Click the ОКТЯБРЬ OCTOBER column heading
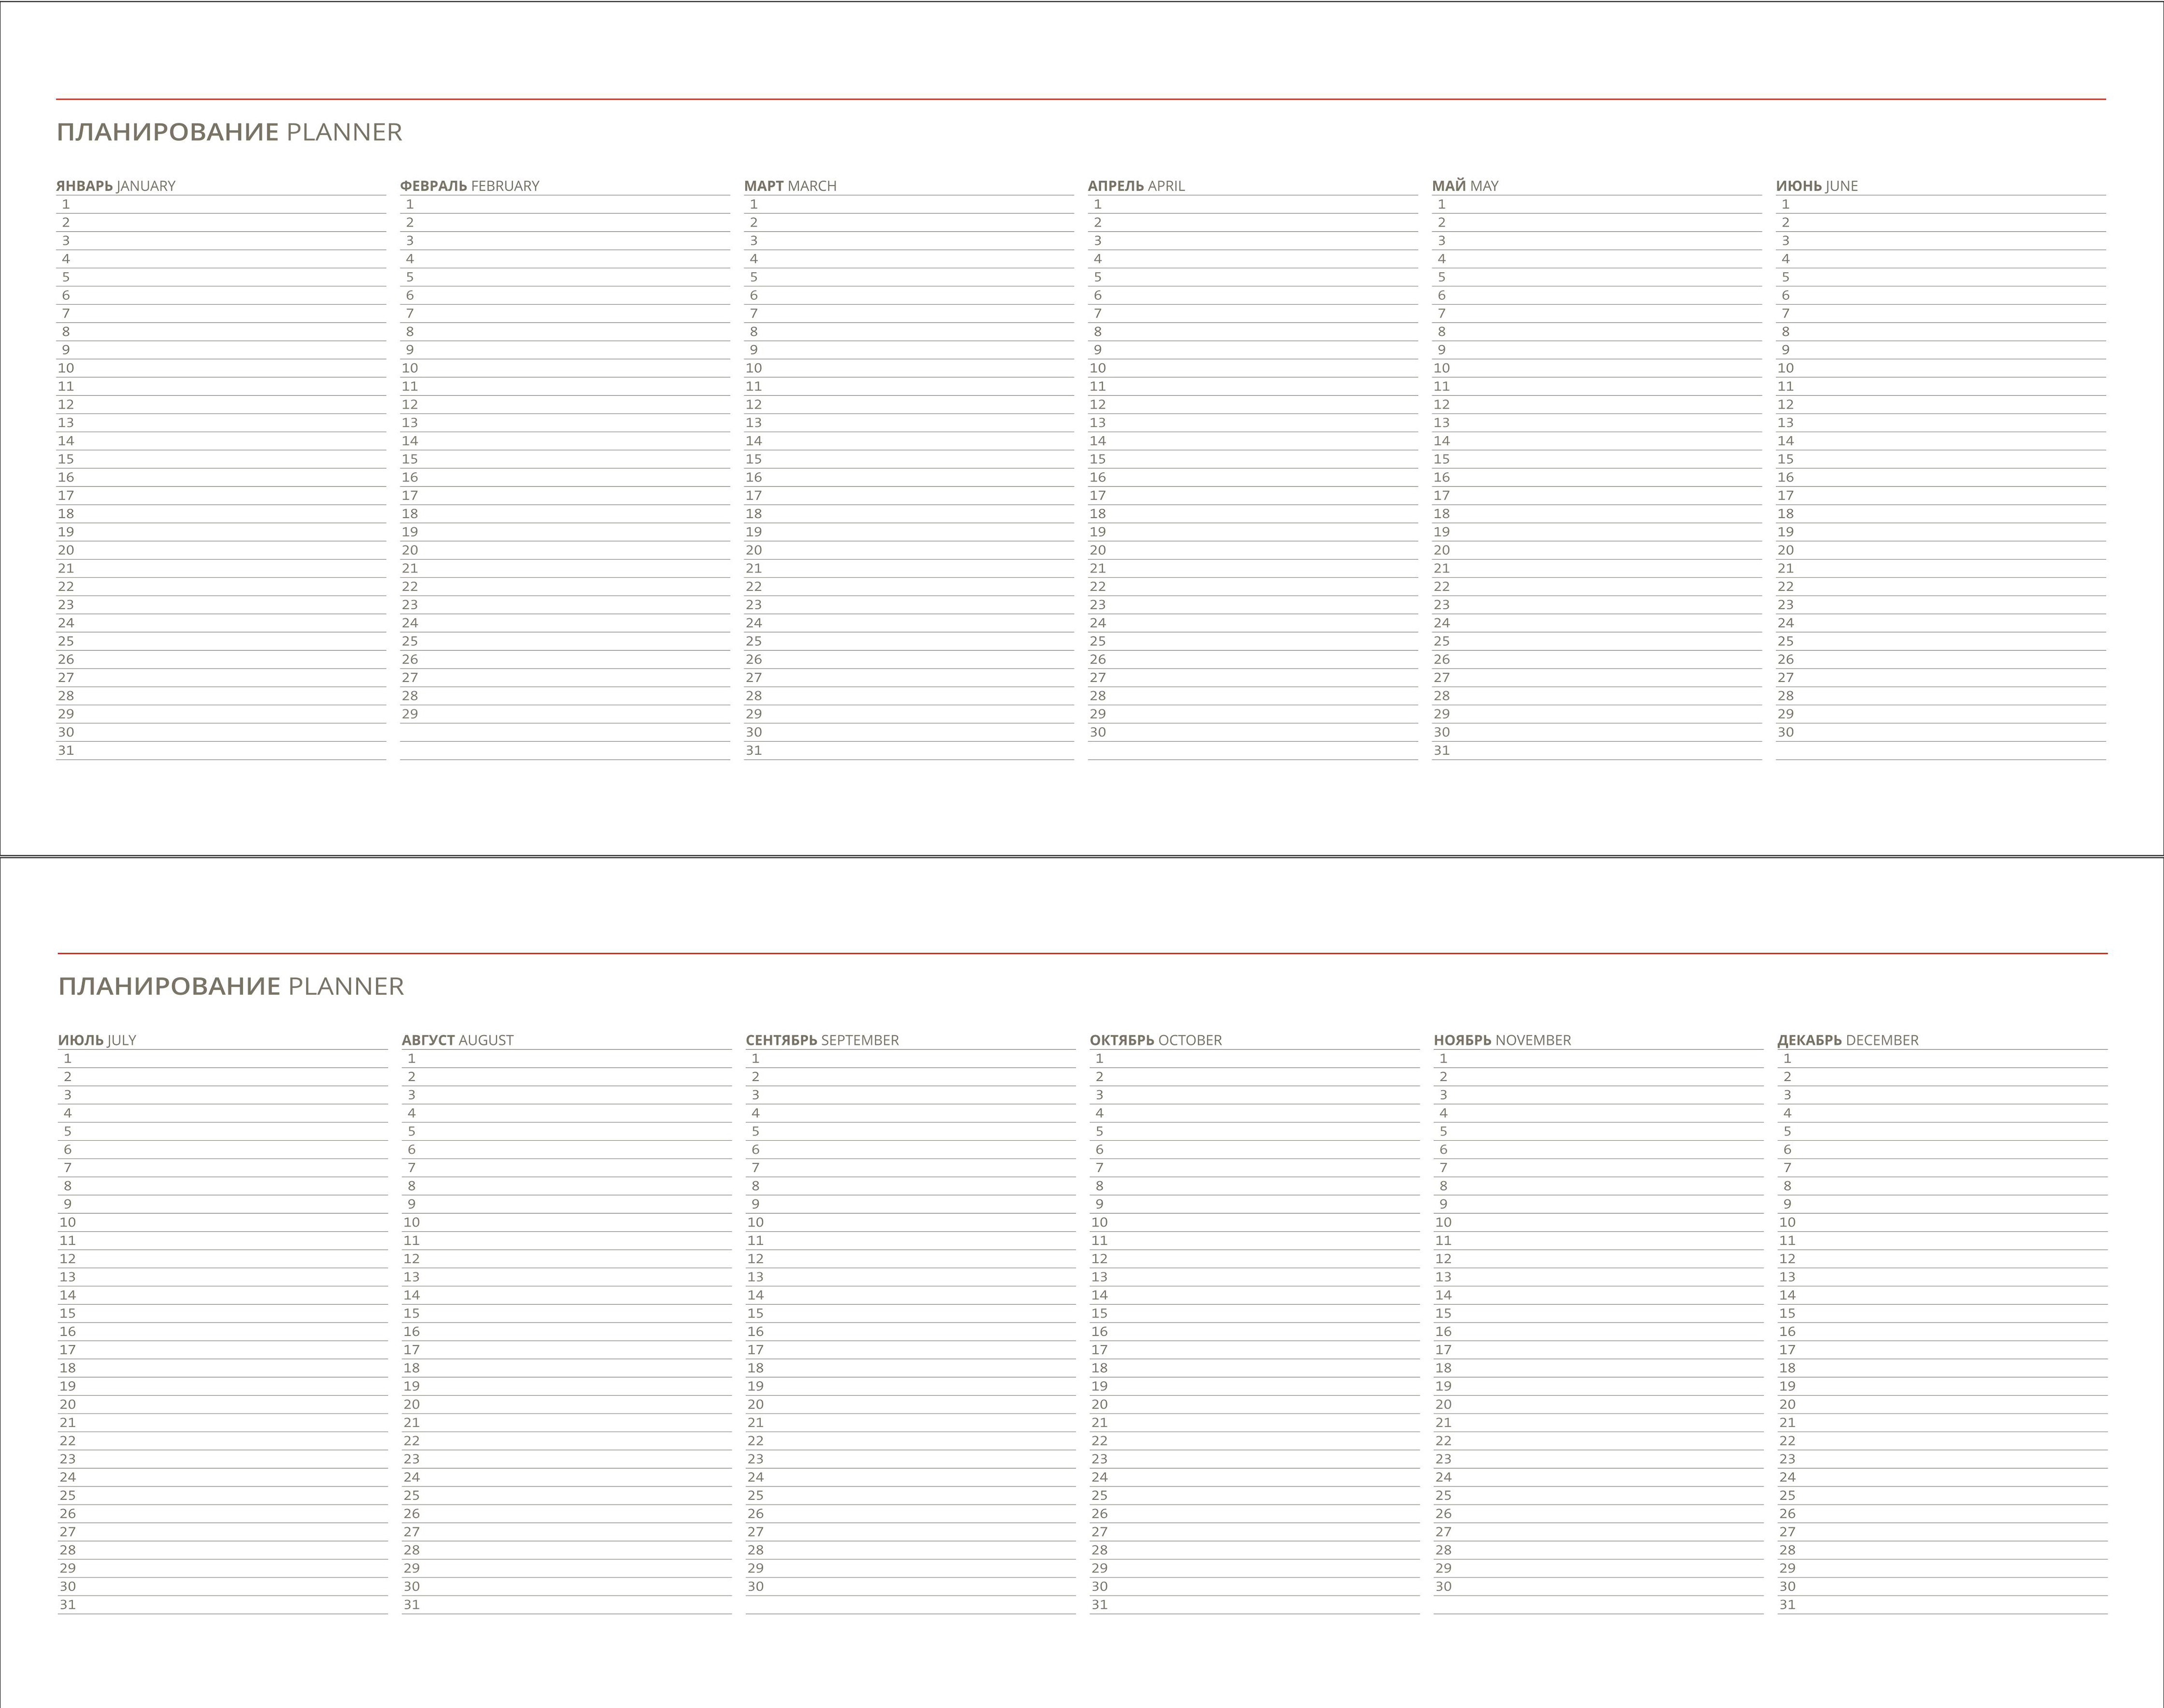 tap(1156, 1040)
